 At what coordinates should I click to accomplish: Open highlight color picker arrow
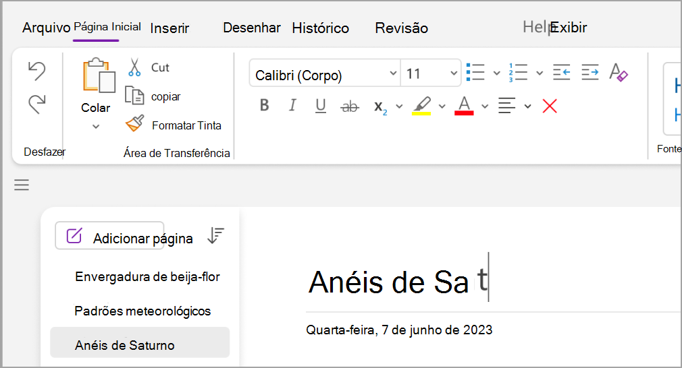pyautogui.click(x=442, y=106)
